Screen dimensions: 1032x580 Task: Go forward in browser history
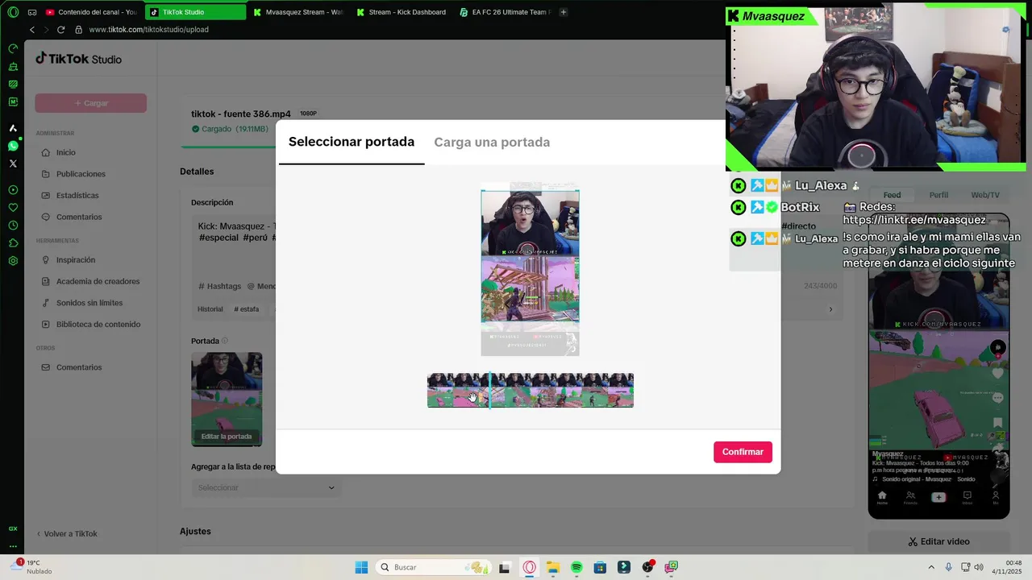pyautogui.click(x=46, y=29)
